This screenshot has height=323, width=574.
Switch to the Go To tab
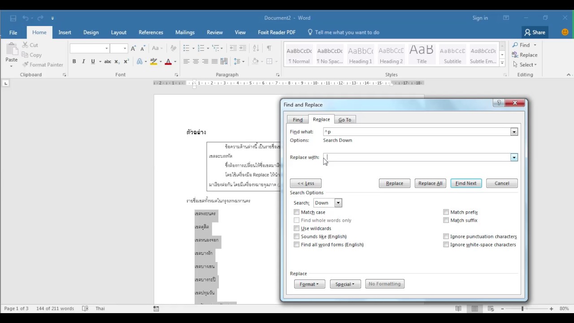click(x=345, y=120)
